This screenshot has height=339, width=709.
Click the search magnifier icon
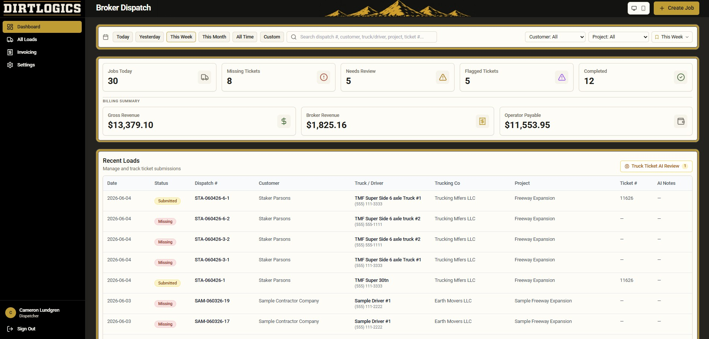click(x=294, y=37)
